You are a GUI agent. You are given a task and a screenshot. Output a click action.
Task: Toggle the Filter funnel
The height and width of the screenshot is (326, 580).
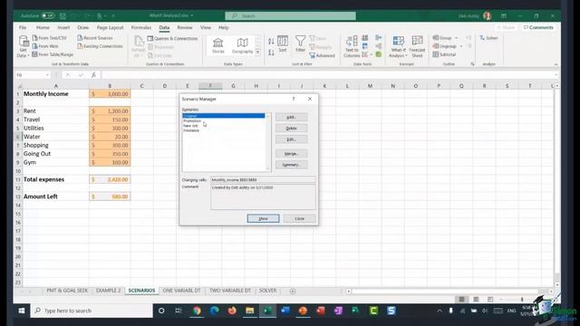coord(300,43)
